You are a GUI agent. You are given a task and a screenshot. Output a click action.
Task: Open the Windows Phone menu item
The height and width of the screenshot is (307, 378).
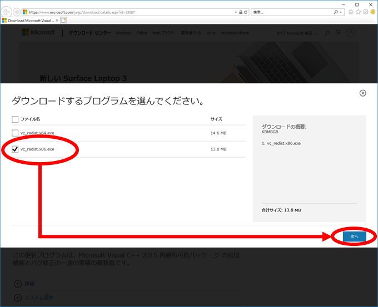pyautogui.click(x=235, y=33)
